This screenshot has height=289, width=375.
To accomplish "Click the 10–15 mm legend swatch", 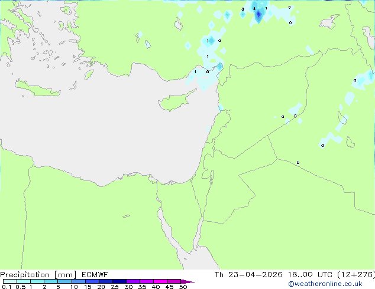I will point(79,281).
